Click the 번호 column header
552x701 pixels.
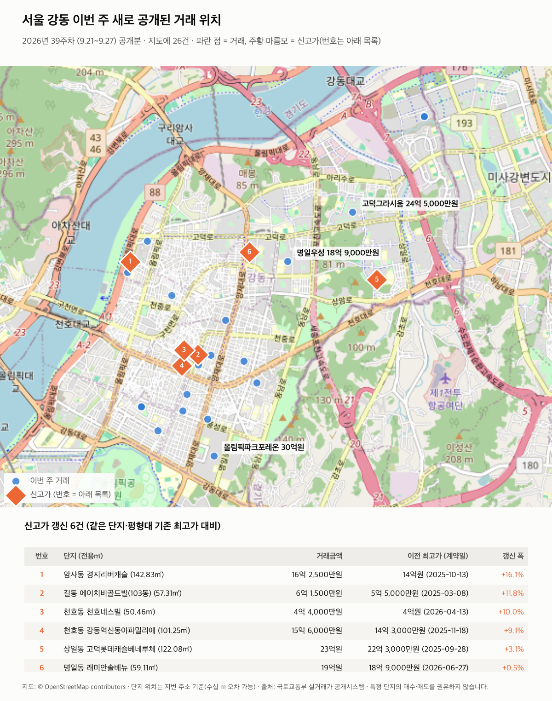(42, 556)
